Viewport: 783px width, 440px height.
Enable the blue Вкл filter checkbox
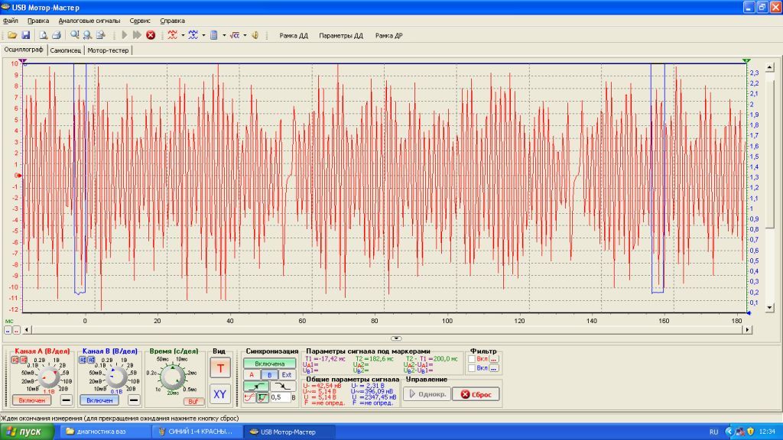471,368
